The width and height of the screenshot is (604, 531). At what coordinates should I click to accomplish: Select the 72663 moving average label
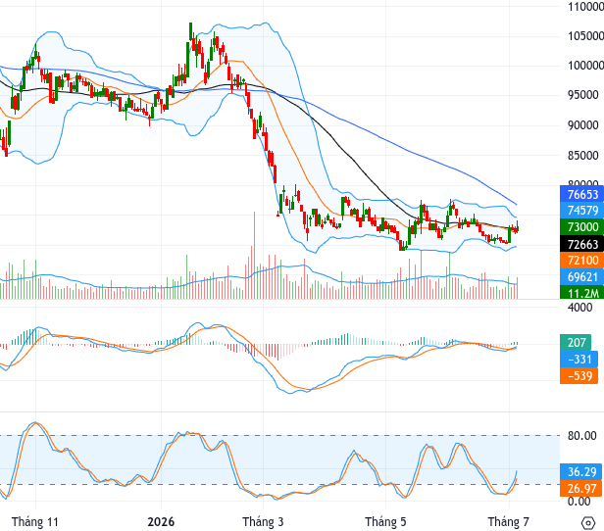(581, 244)
